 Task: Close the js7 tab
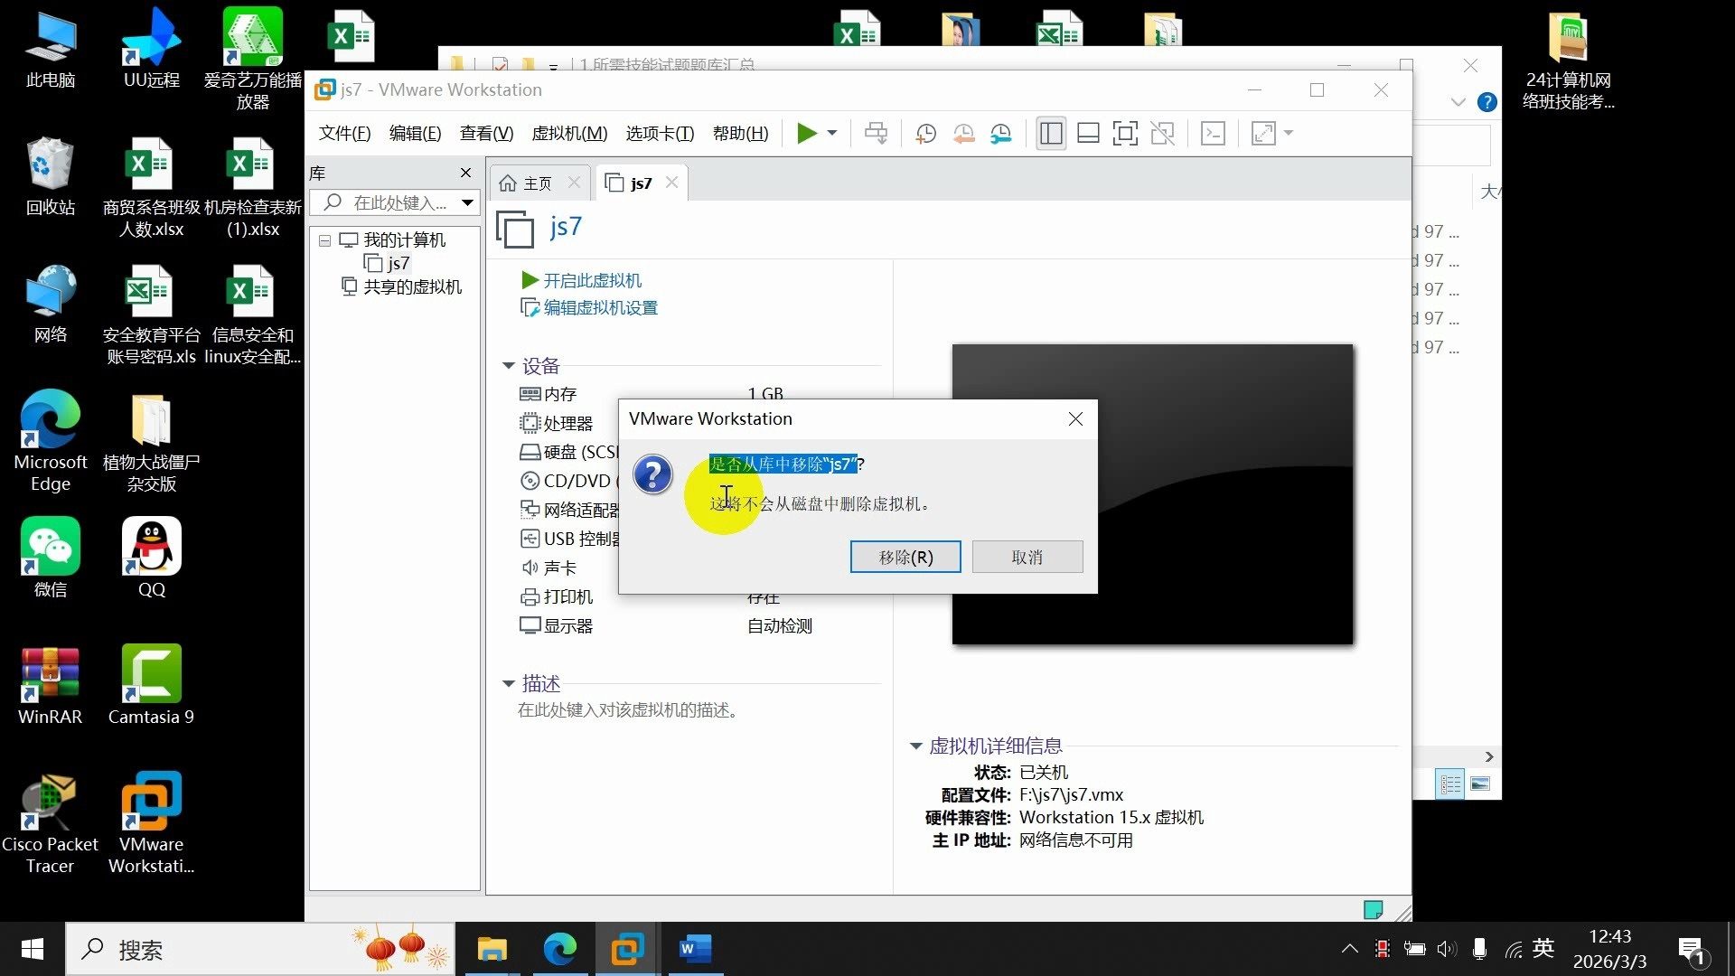tap(671, 183)
